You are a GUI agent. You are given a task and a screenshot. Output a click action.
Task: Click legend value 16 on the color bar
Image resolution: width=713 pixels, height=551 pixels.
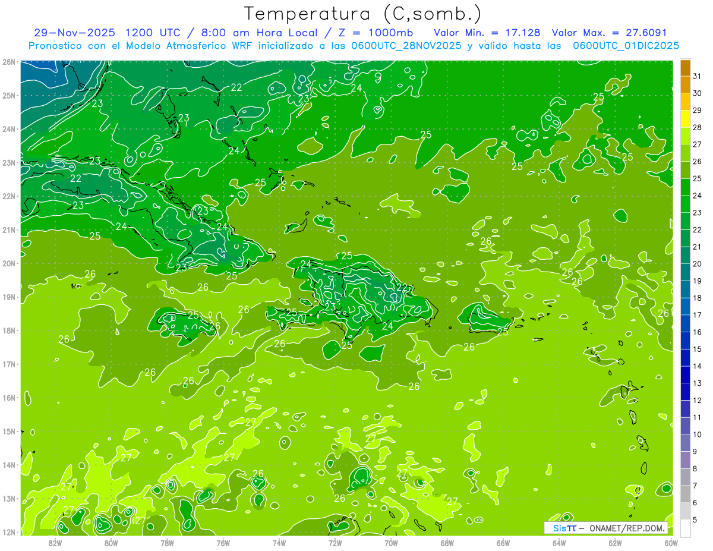[x=697, y=332]
